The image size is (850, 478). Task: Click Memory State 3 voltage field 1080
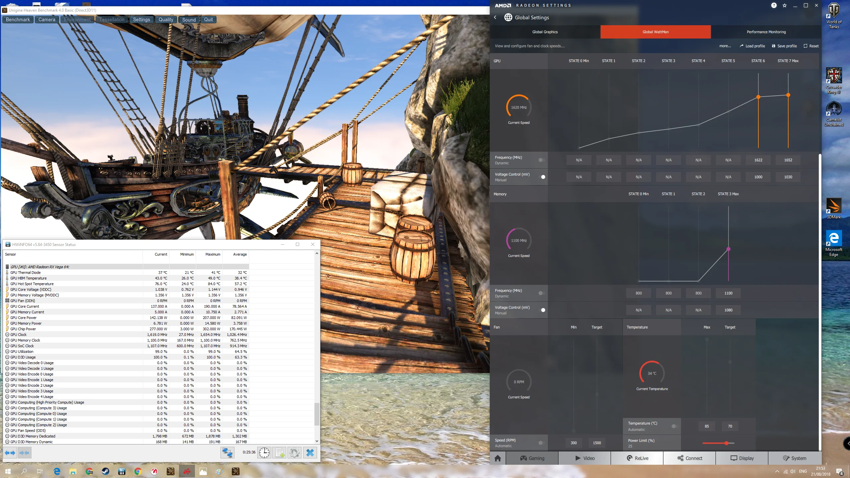728,310
